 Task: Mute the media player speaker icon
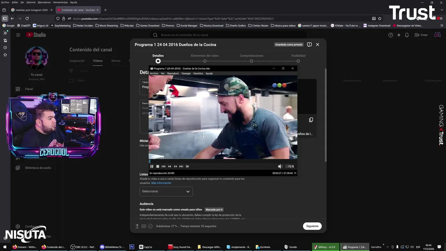coord(280,166)
